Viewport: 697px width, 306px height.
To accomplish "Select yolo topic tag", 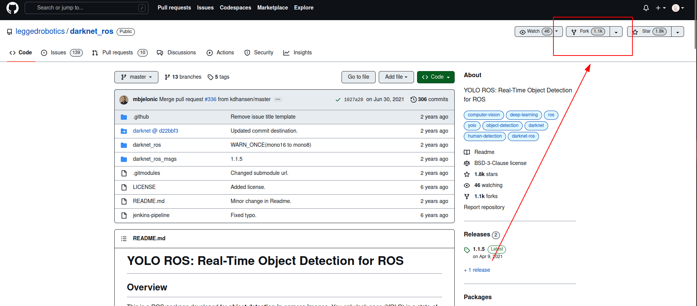I will (472, 126).
